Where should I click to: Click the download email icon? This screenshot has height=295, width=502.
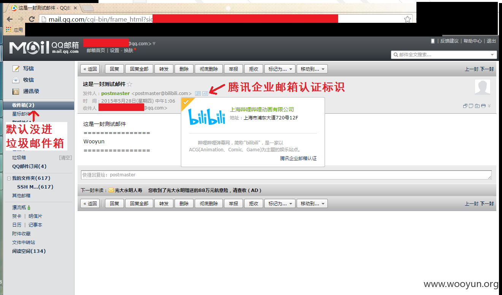[x=477, y=106]
